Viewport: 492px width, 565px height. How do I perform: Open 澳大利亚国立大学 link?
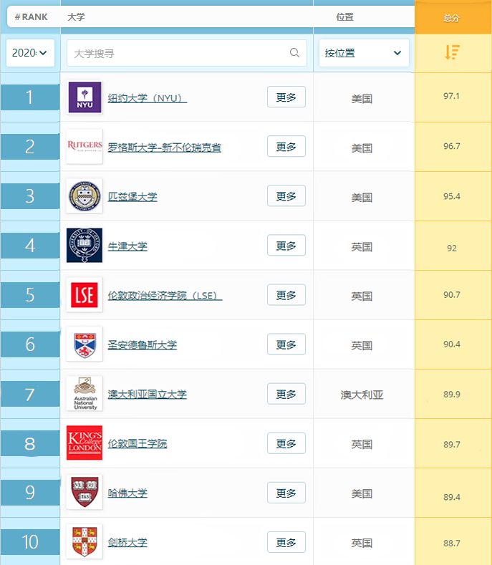pos(147,395)
